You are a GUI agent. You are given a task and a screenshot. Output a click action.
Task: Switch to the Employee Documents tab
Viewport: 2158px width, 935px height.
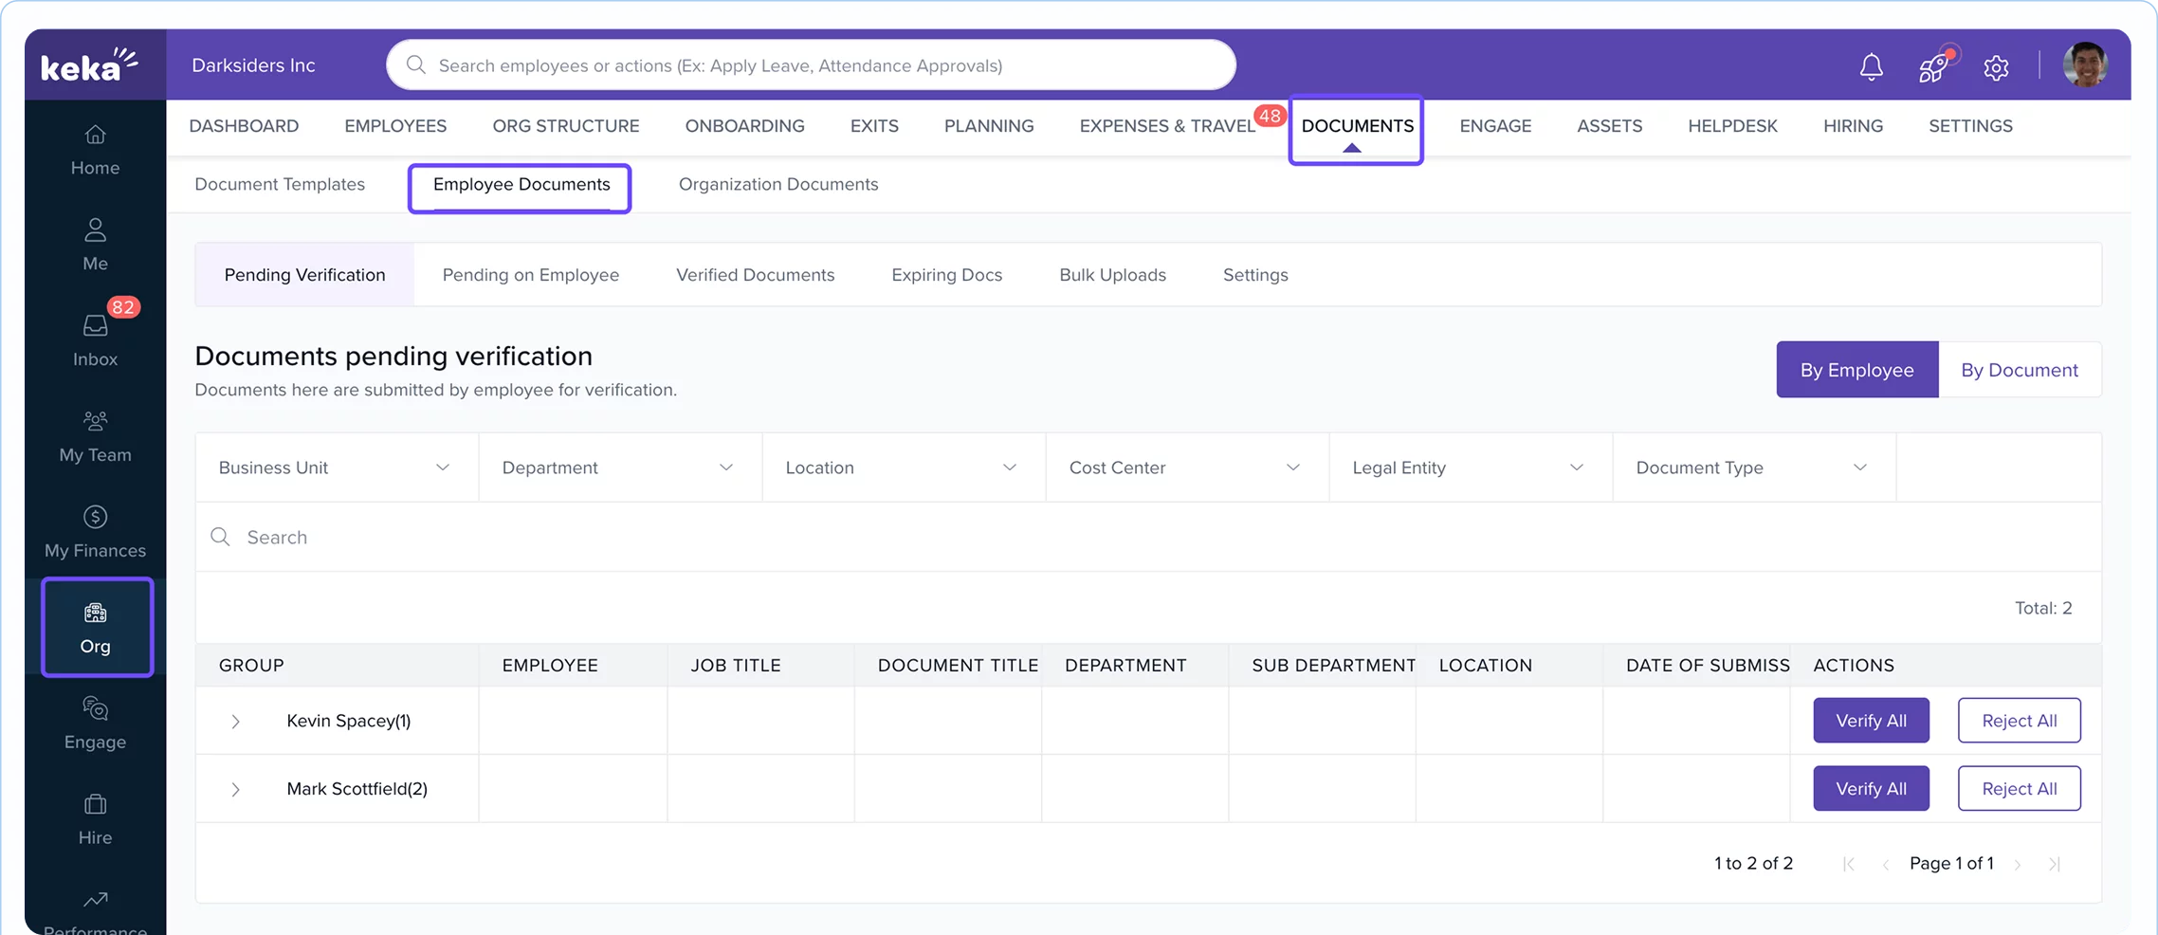(x=521, y=185)
